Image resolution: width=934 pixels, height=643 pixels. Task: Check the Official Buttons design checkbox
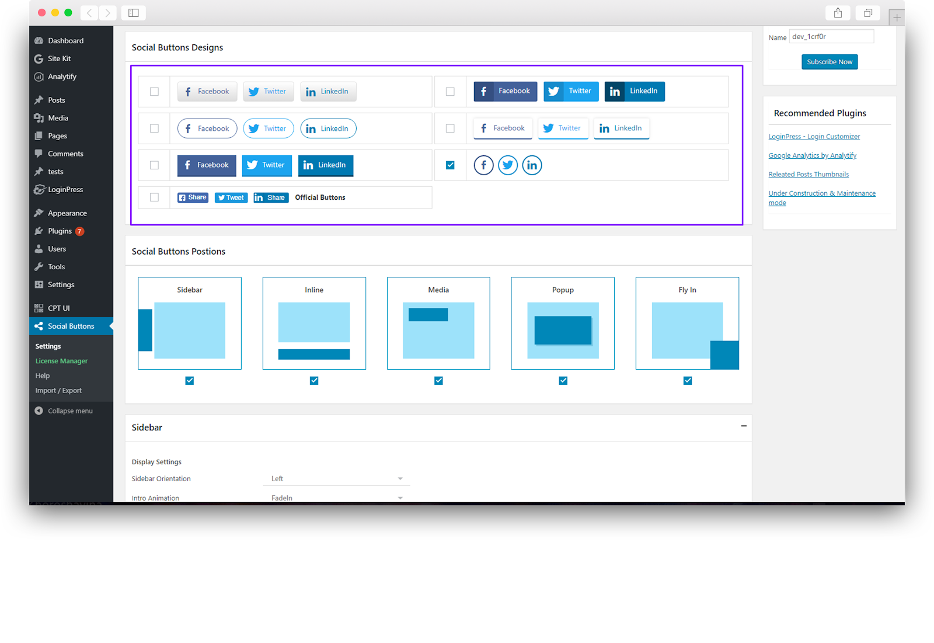[x=154, y=197]
